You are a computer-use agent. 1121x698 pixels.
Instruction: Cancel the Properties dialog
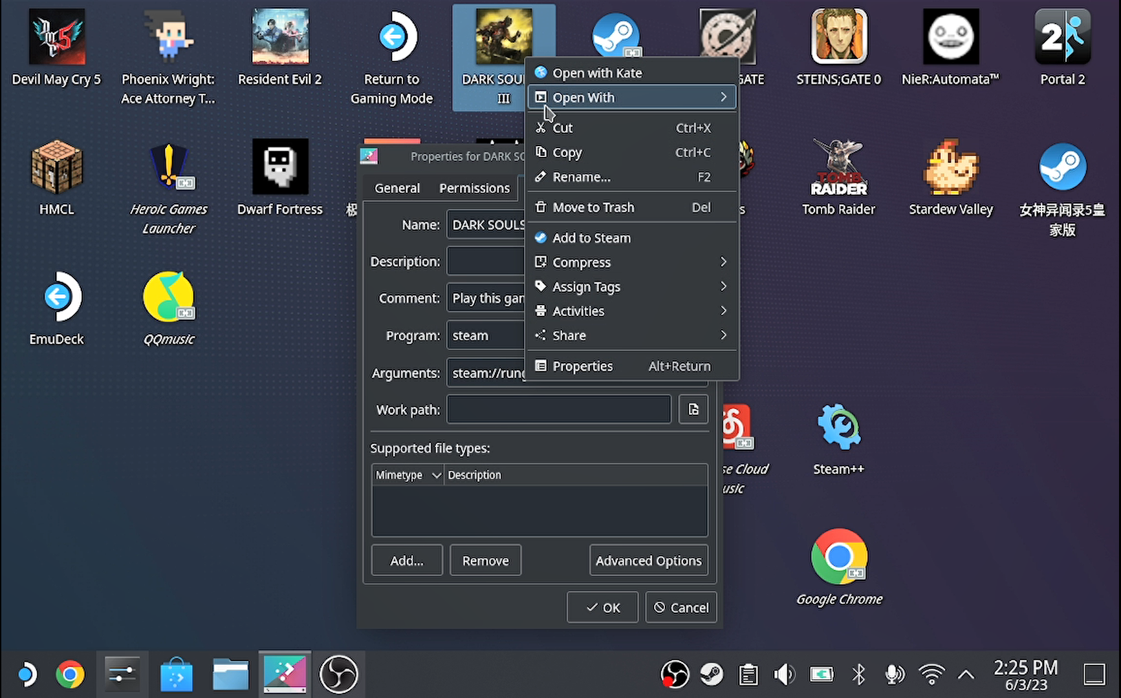pos(681,608)
